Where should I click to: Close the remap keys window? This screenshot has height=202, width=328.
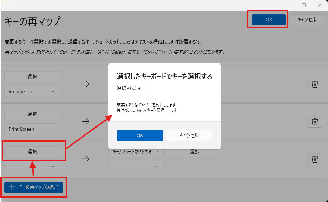[320, 5]
